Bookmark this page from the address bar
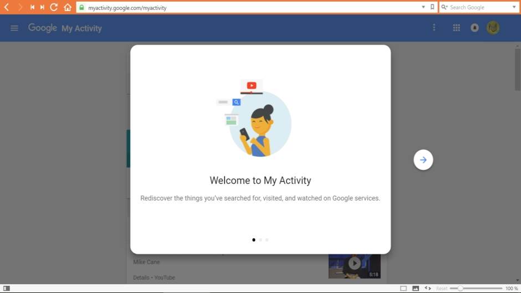 [432, 7]
